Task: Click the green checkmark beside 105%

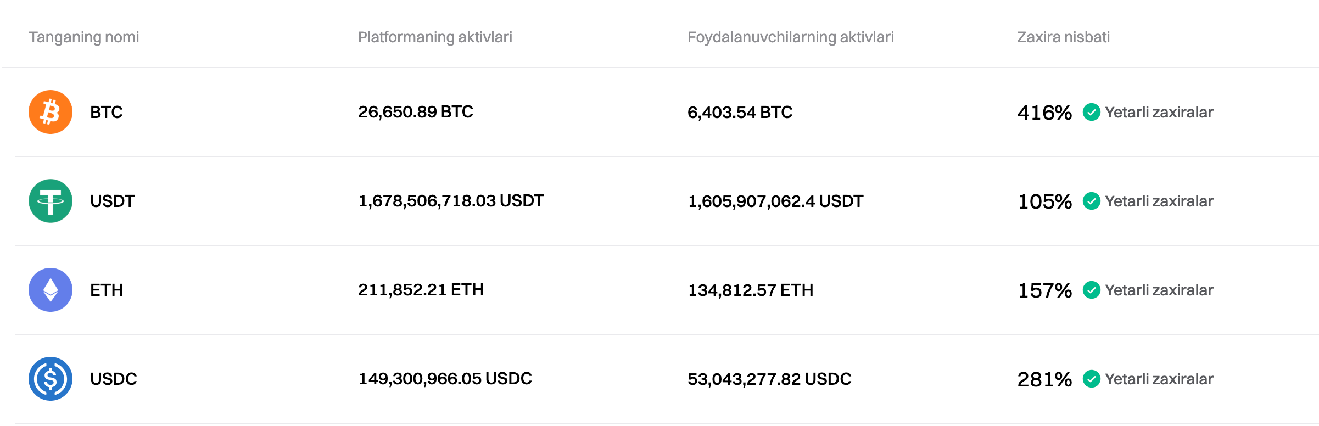Action: pyautogui.click(x=1091, y=201)
